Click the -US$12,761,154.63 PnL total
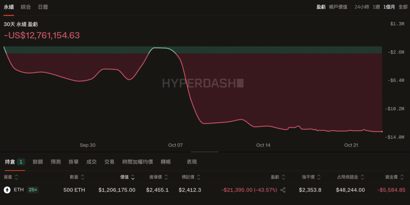 point(42,35)
